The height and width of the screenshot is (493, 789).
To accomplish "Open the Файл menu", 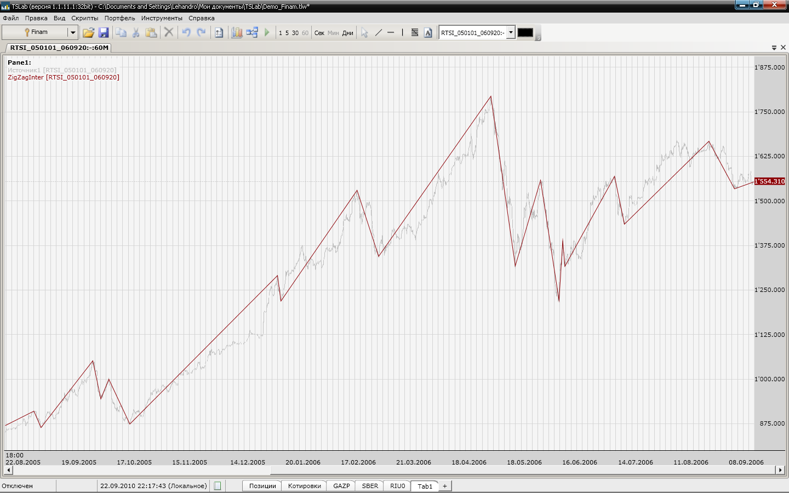I will 11,18.
